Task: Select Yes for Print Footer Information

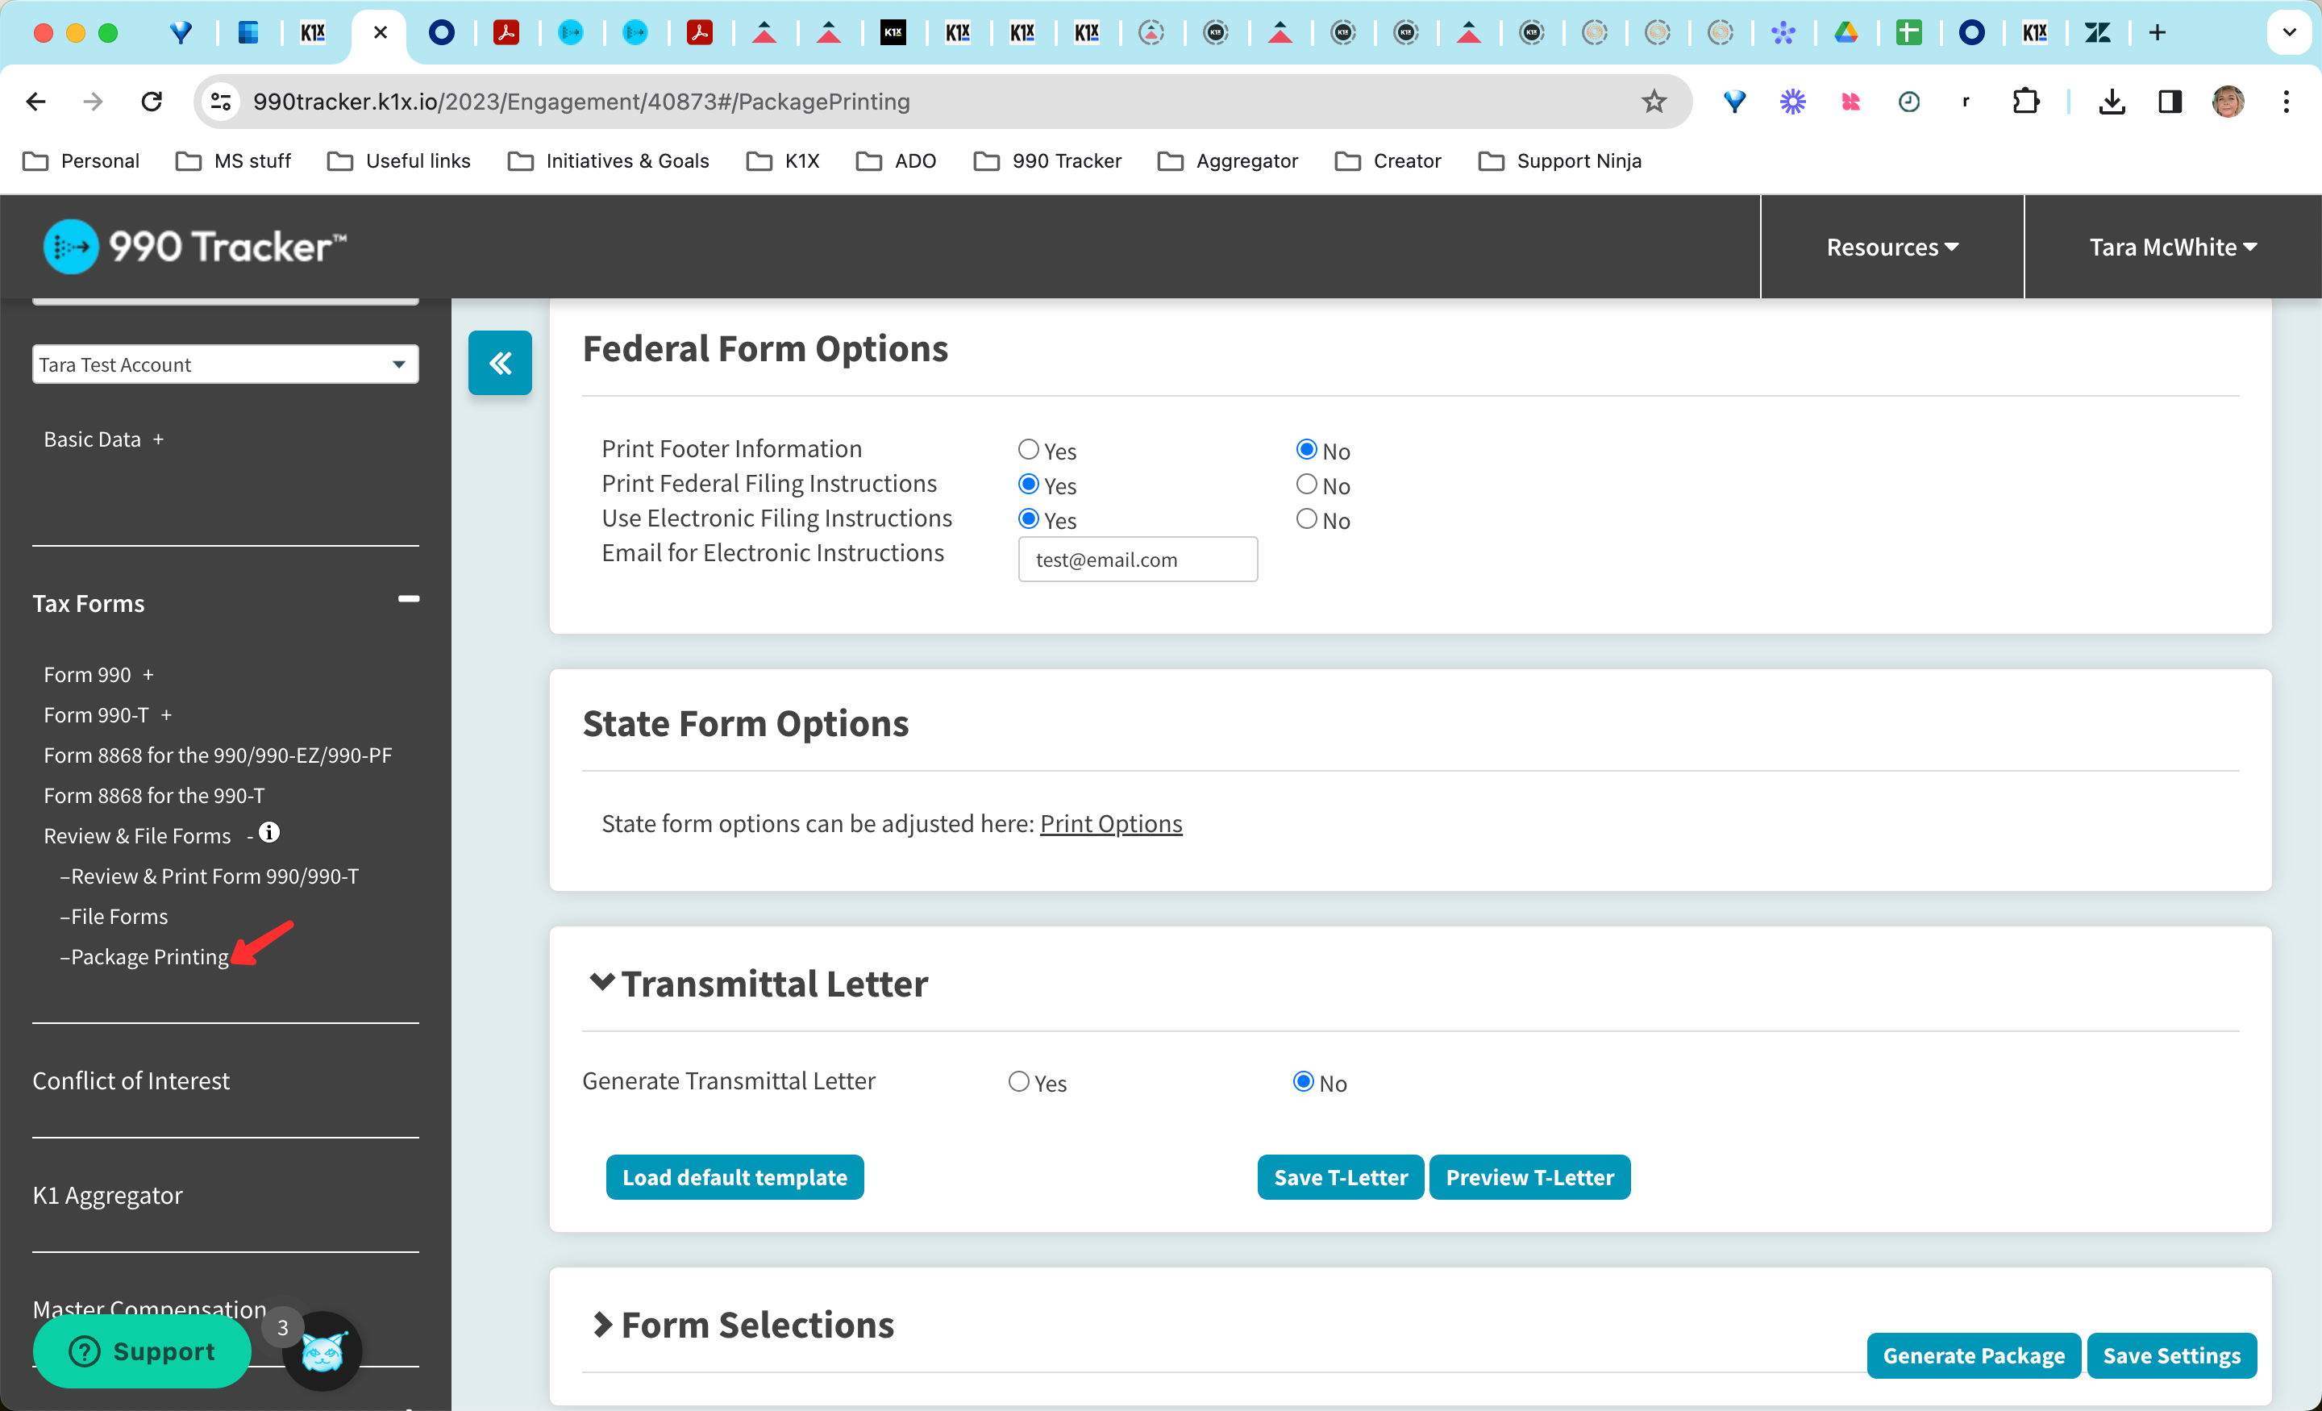Action: (x=1028, y=450)
